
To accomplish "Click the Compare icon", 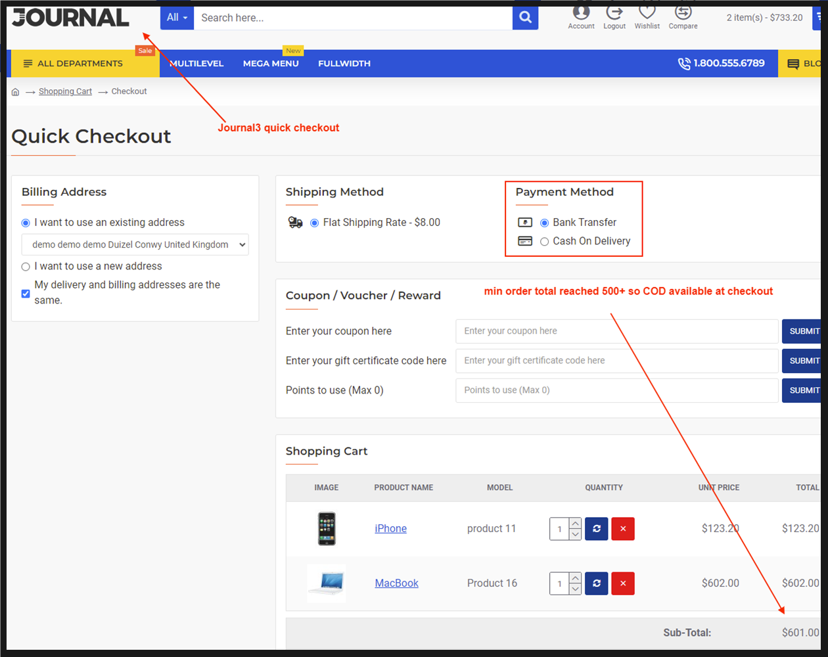I will click(x=683, y=14).
